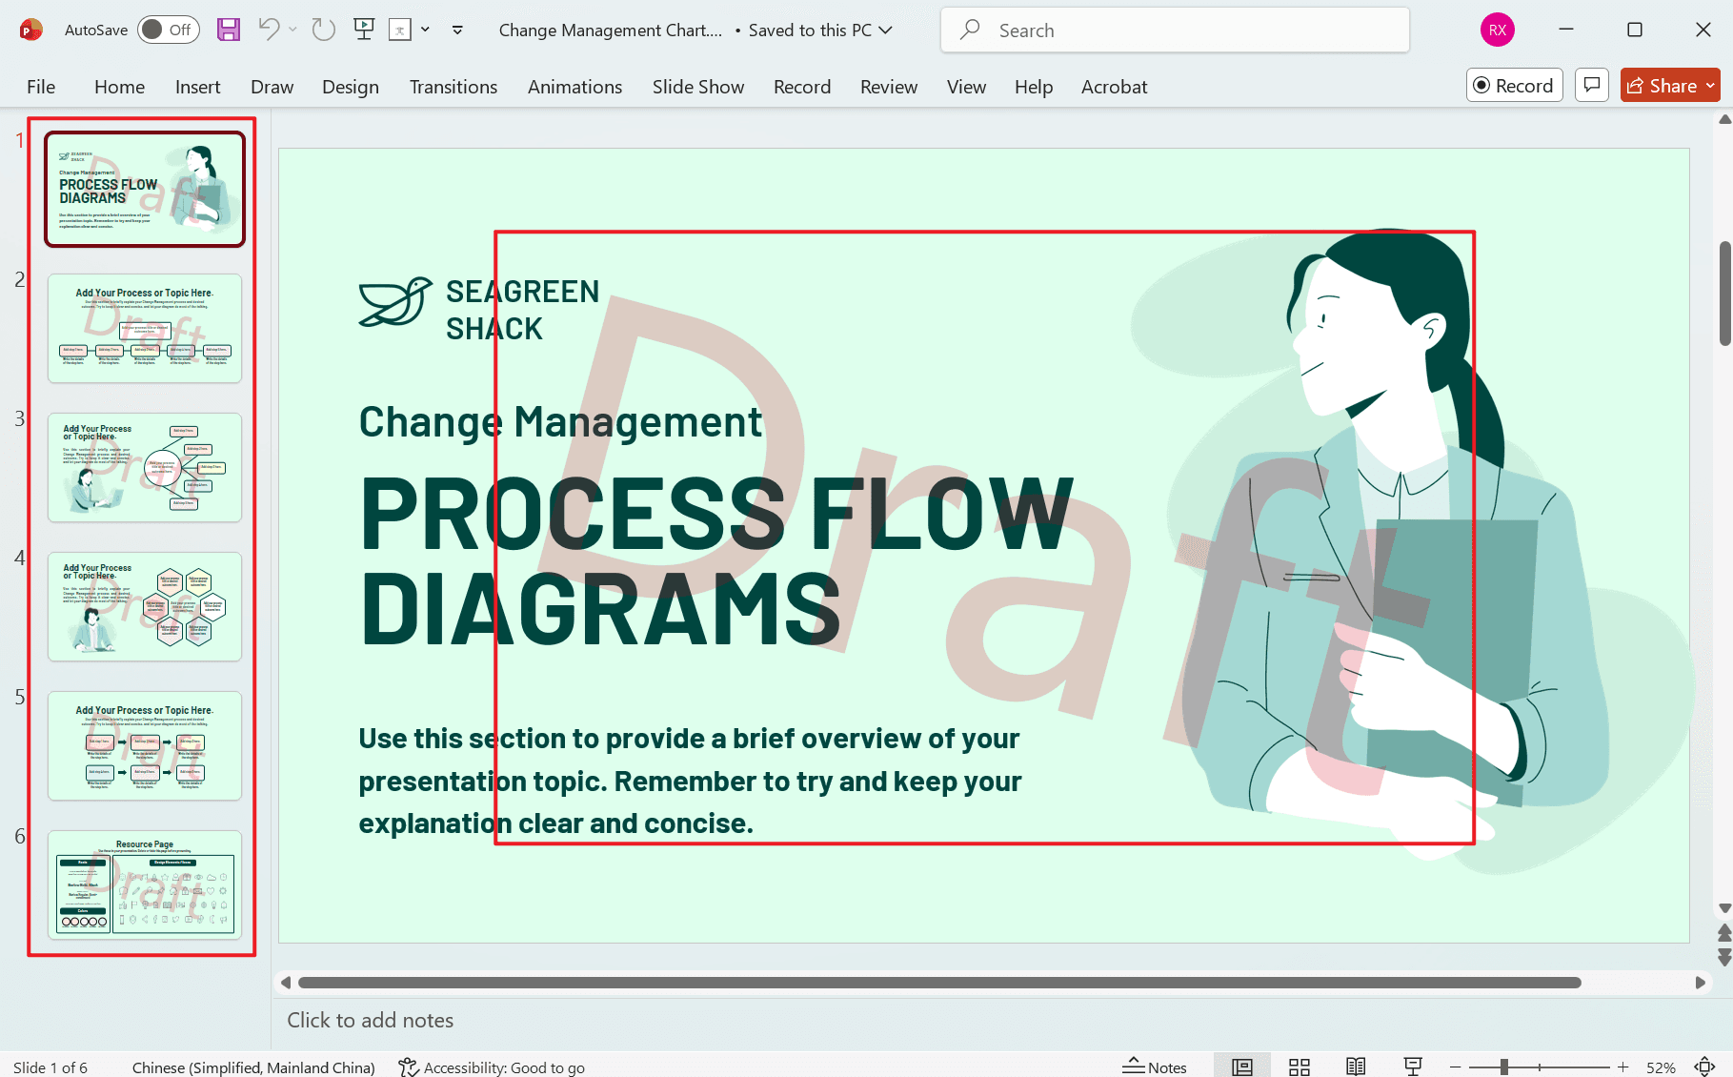Switch to Slide Sorter view
This screenshot has height=1077, width=1733.
[1299, 1066]
